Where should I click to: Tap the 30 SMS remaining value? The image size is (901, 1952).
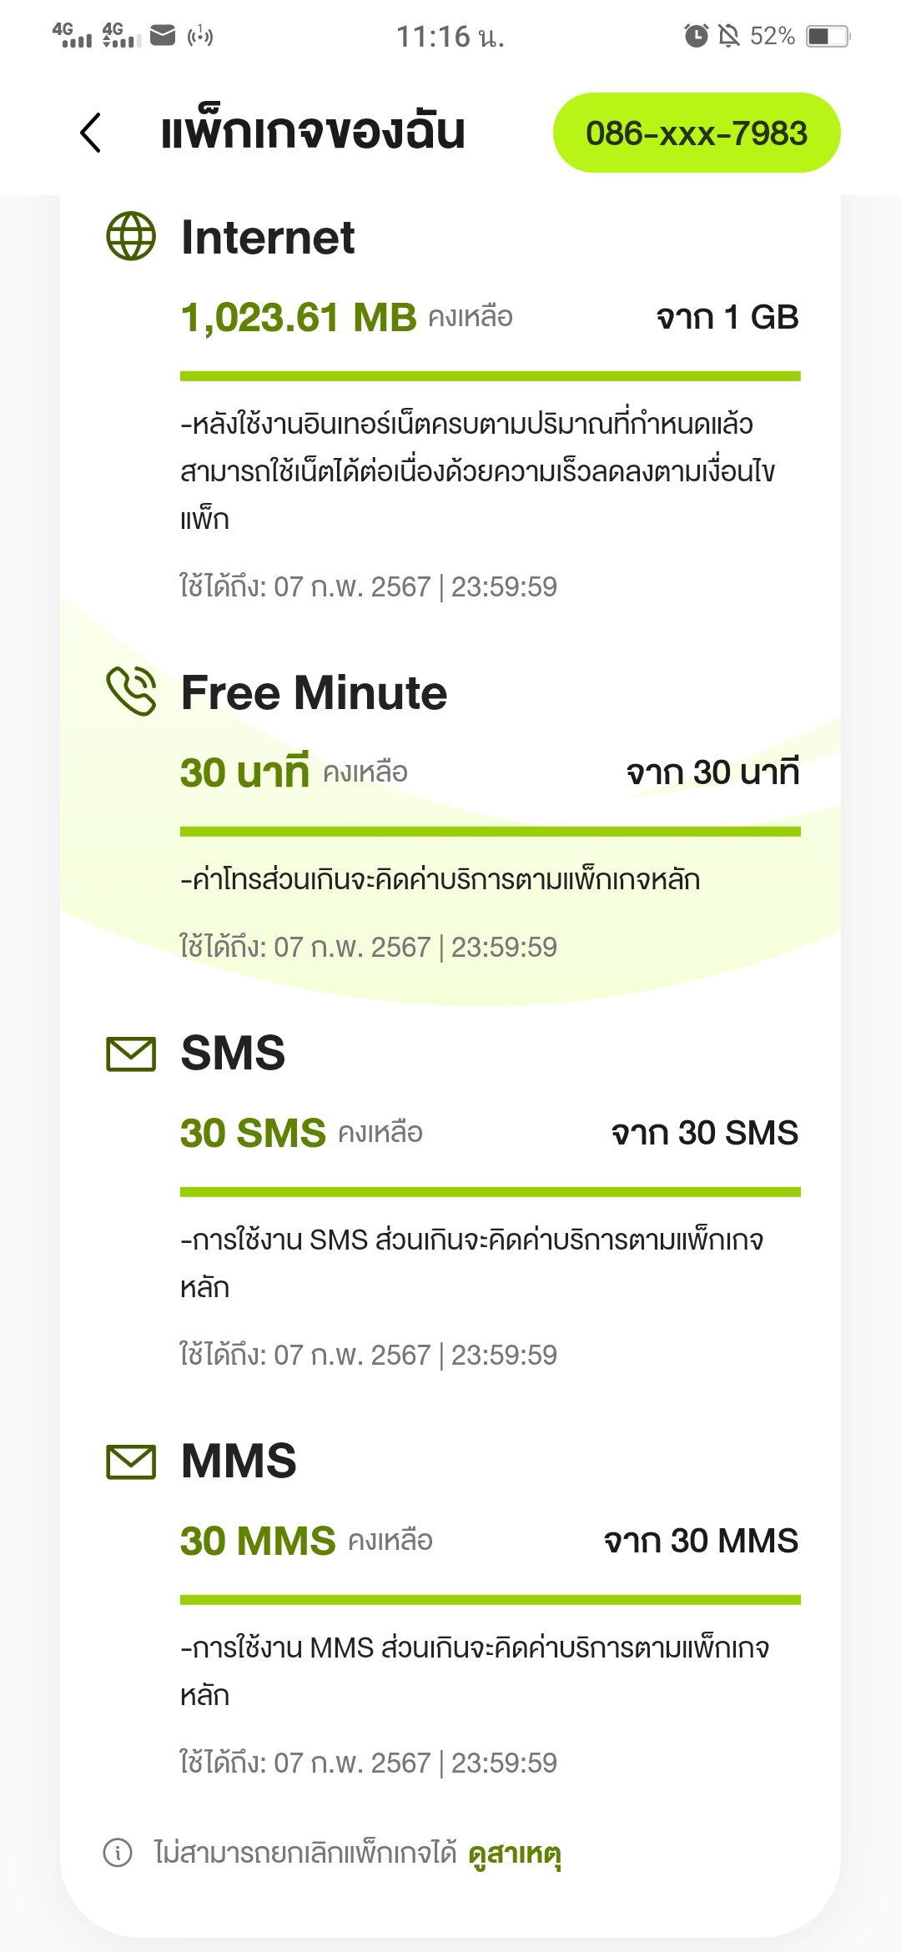pyautogui.click(x=253, y=1134)
